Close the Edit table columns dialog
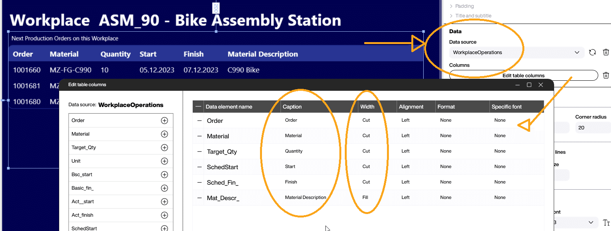This screenshot has height=231, width=611. [541, 85]
